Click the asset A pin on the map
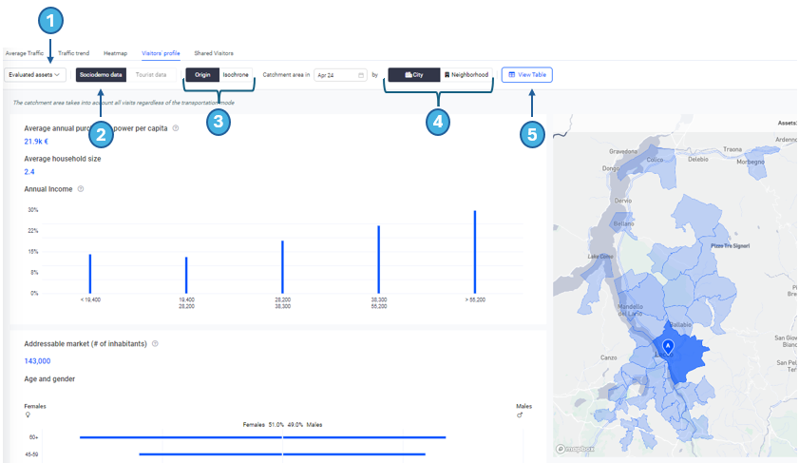The height and width of the screenshot is (463, 799). [x=668, y=347]
